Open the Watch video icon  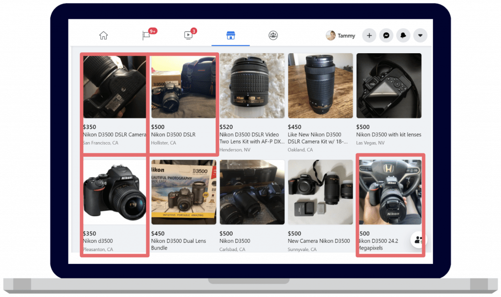[188, 35]
